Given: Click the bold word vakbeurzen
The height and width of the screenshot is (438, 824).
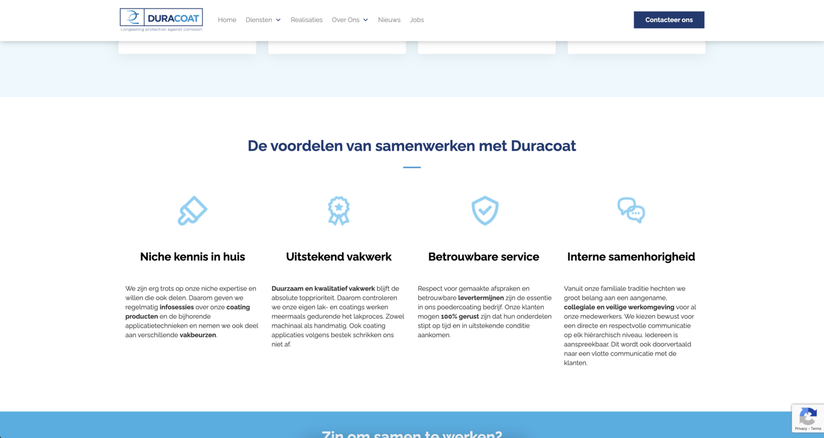Looking at the screenshot, I should coord(198,335).
